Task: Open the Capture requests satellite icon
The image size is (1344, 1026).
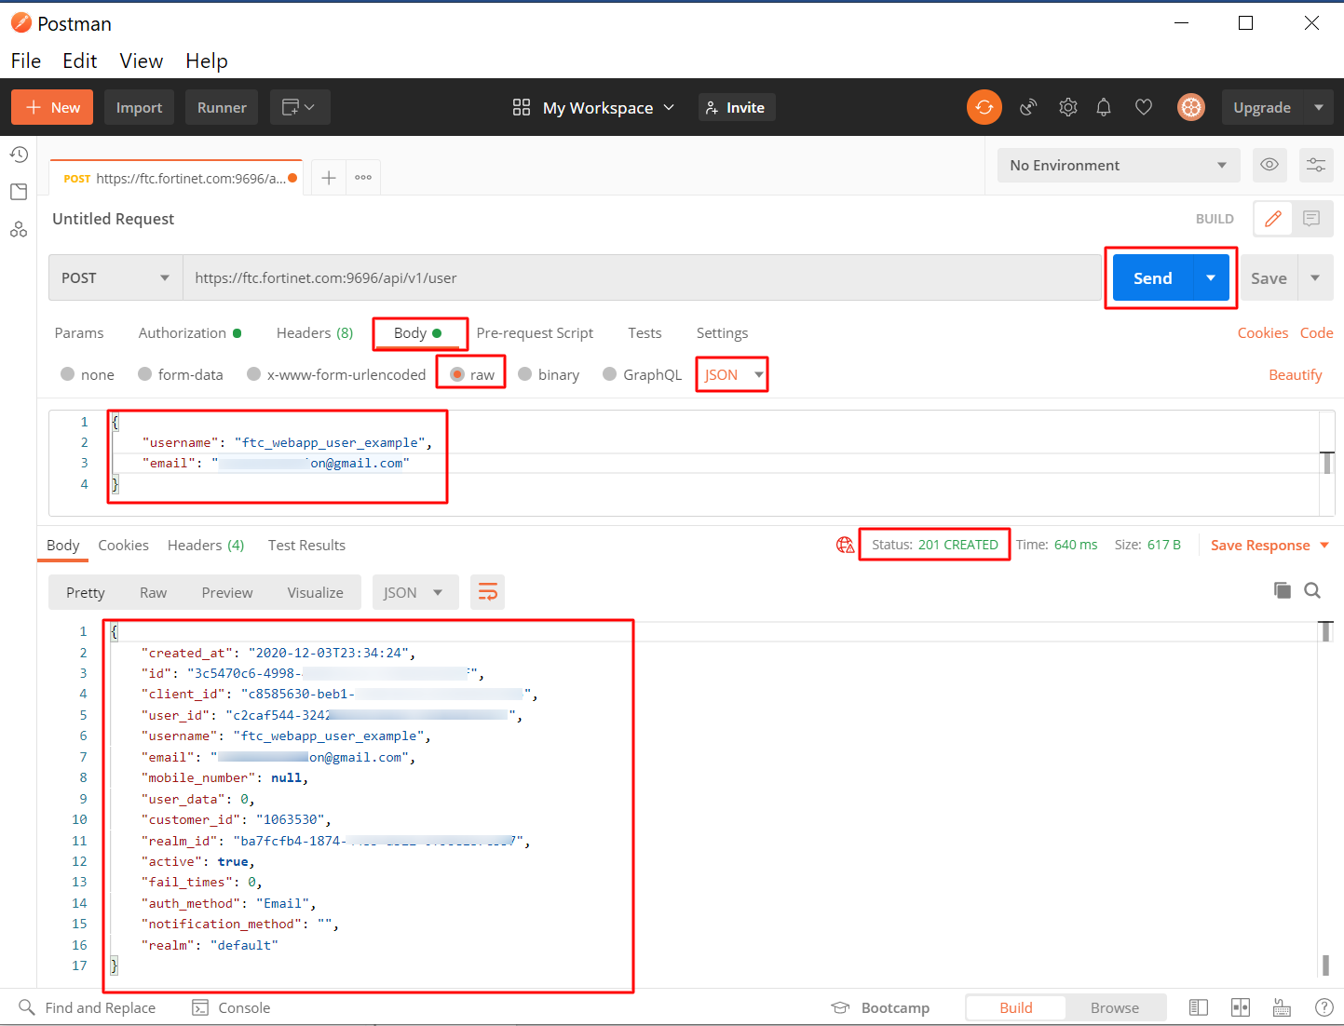Action: click(x=1027, y=106)
